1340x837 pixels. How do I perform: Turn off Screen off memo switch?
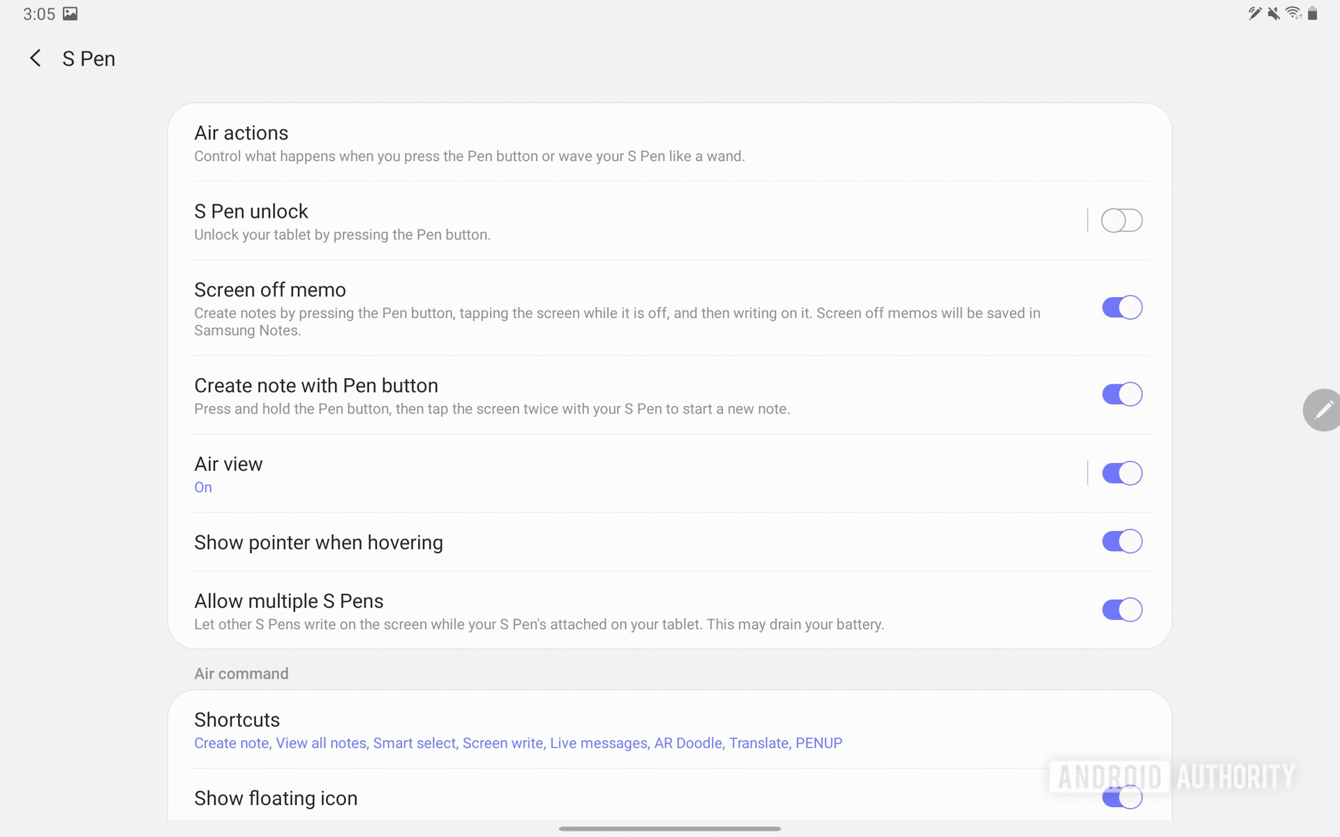pos(1122,308)
